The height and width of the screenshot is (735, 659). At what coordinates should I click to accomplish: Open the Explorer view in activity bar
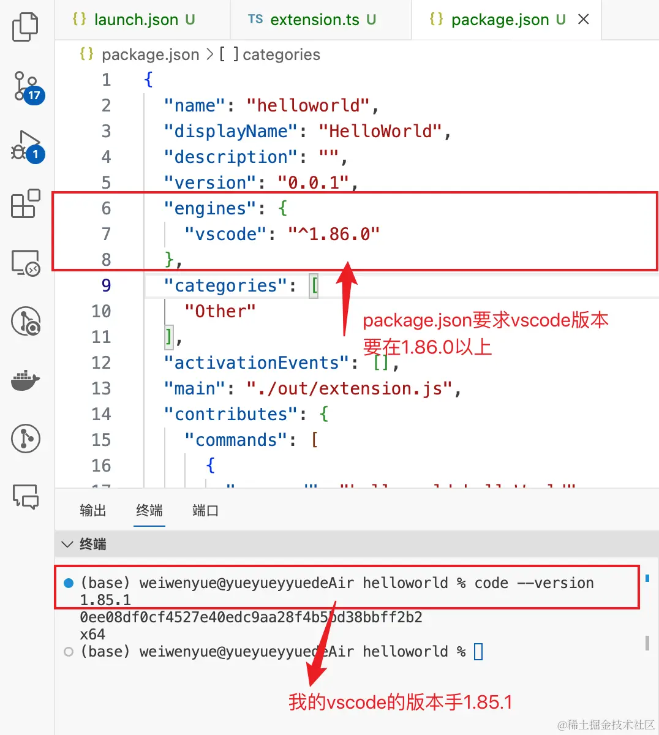click(25, 27)
